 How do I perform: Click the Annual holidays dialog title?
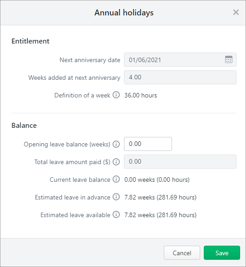124,13
